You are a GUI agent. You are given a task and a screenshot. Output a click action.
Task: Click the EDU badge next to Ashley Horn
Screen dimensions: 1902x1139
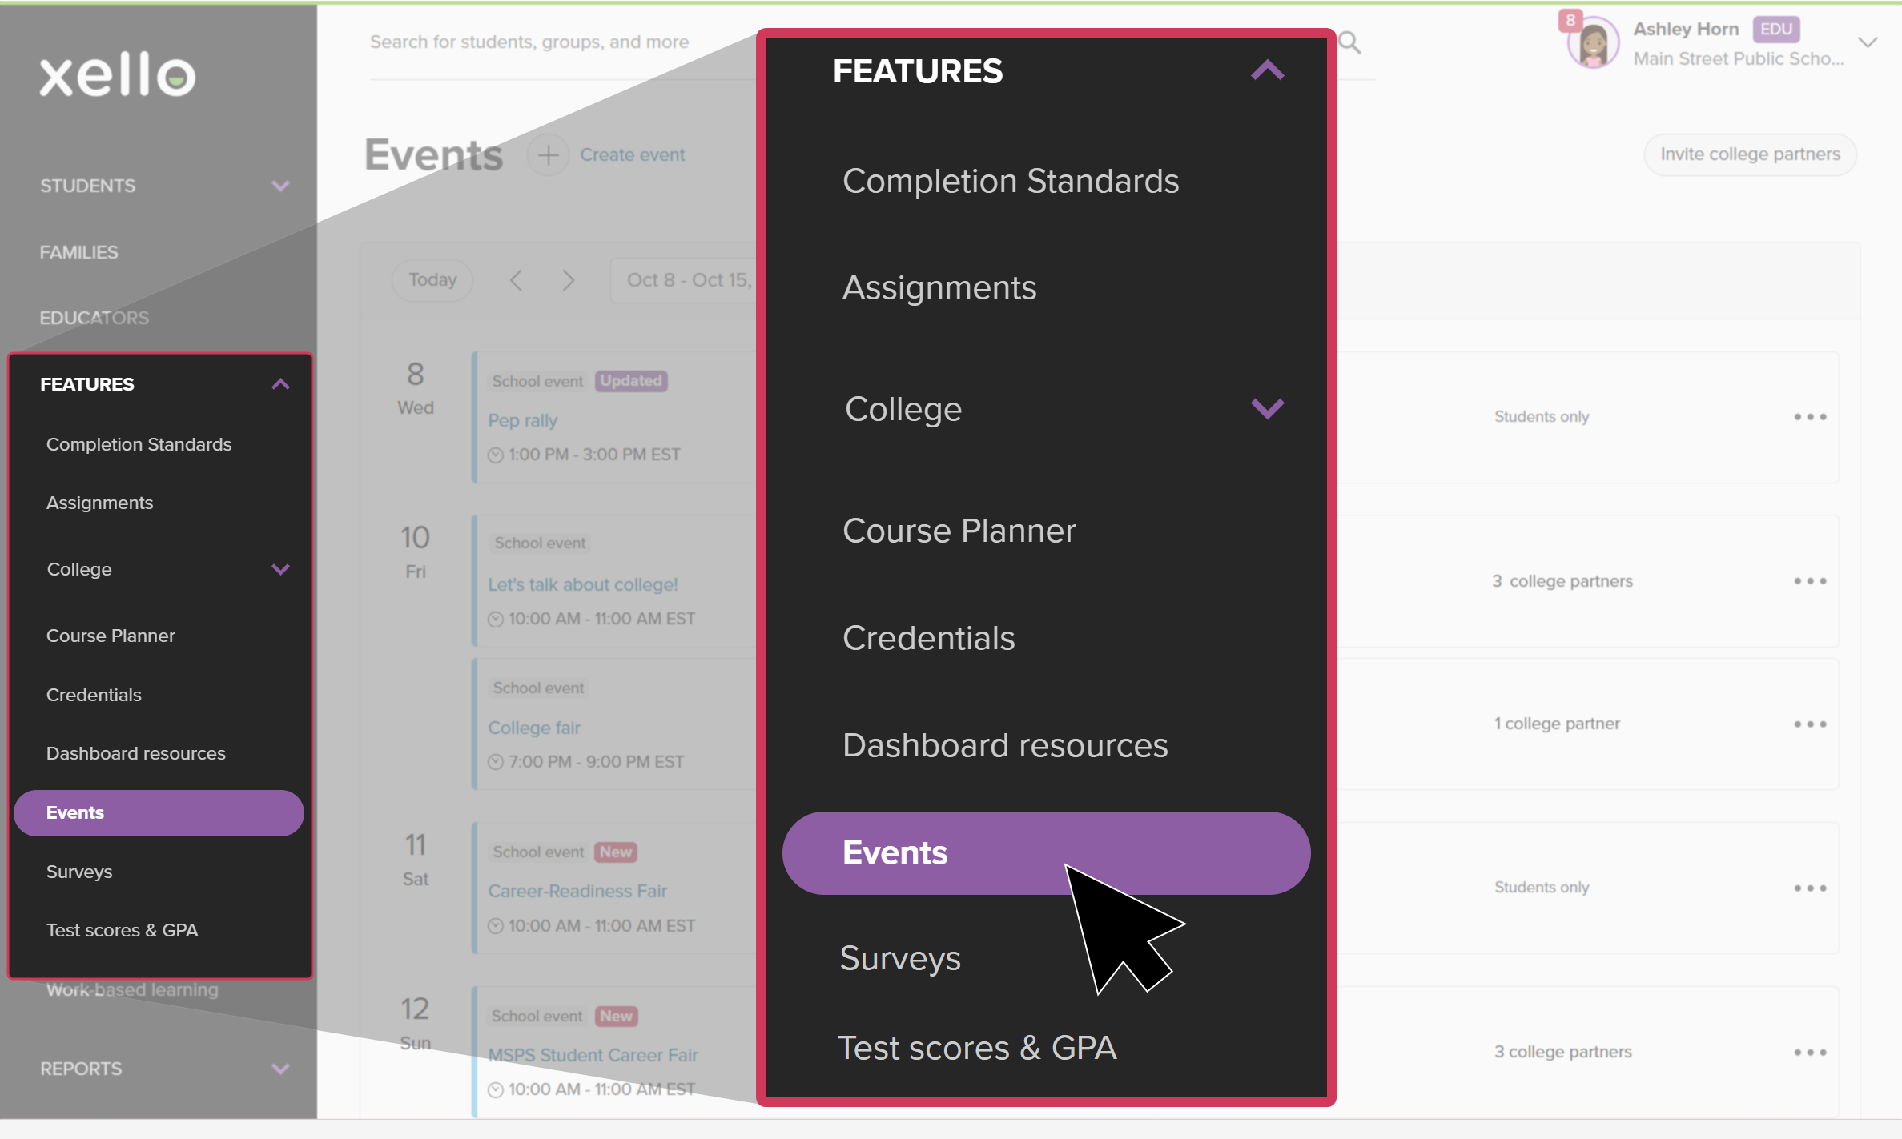click(1775, 29)
